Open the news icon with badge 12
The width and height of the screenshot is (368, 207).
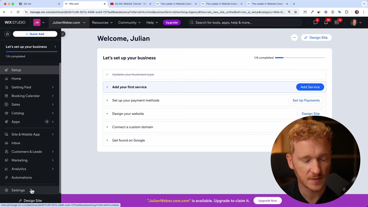[337, 22]
